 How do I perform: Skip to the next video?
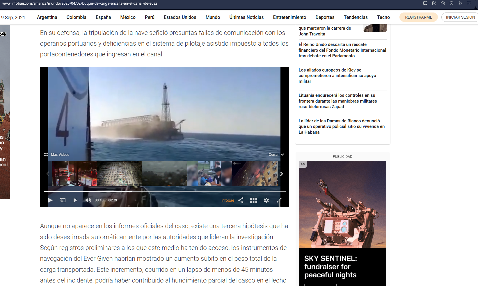[75, 200]
